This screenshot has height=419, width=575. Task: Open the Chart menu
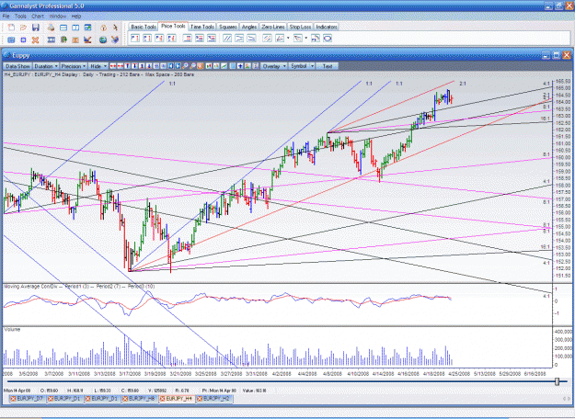click(38, 17)
